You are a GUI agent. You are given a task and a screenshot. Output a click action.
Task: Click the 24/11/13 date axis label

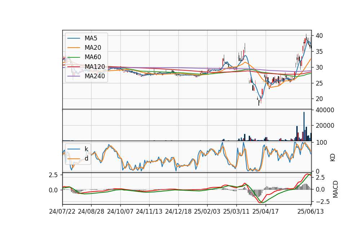[149, 211]
